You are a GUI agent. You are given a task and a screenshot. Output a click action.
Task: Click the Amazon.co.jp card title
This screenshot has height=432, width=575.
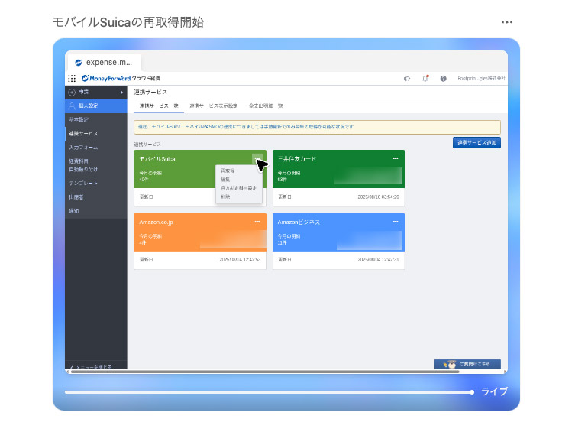[156, 222]
